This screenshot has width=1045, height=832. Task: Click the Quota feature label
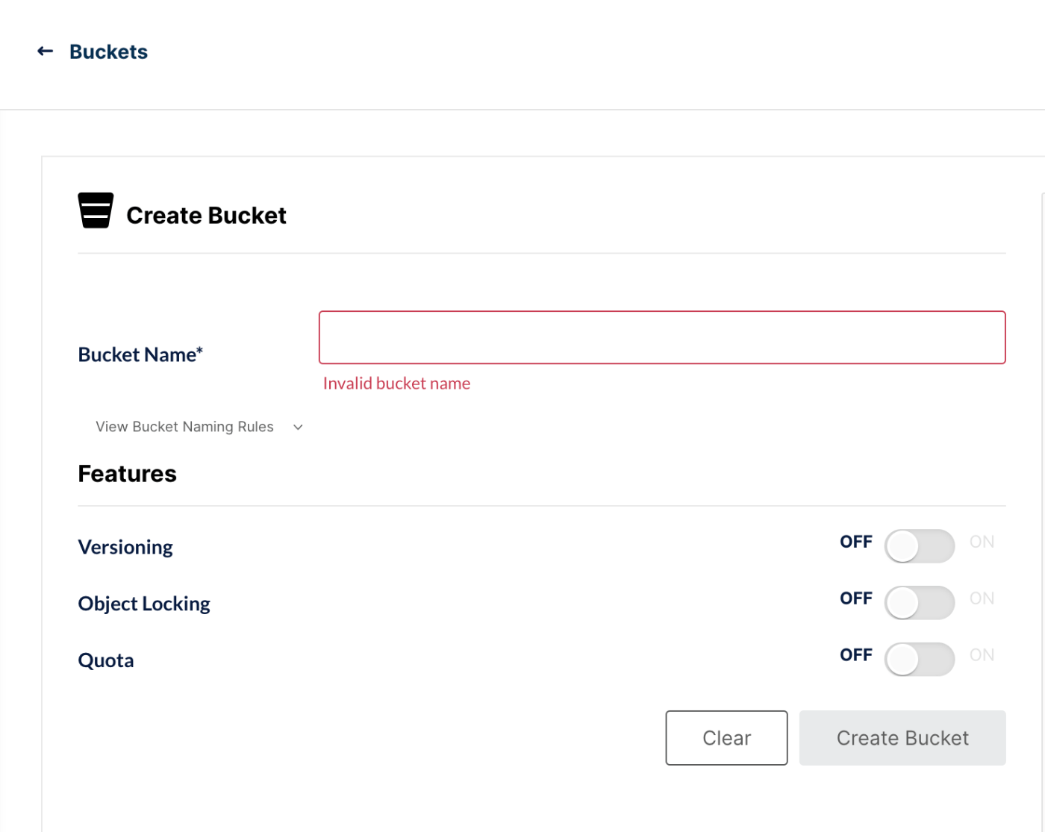coord(106,660)
